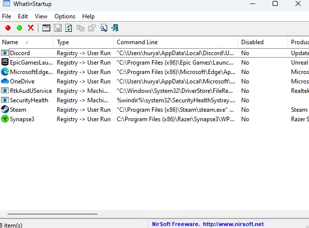Click the Save Selected Items floppy icon
The height and width of the screenshot is (228, 309).
[57, 28]
